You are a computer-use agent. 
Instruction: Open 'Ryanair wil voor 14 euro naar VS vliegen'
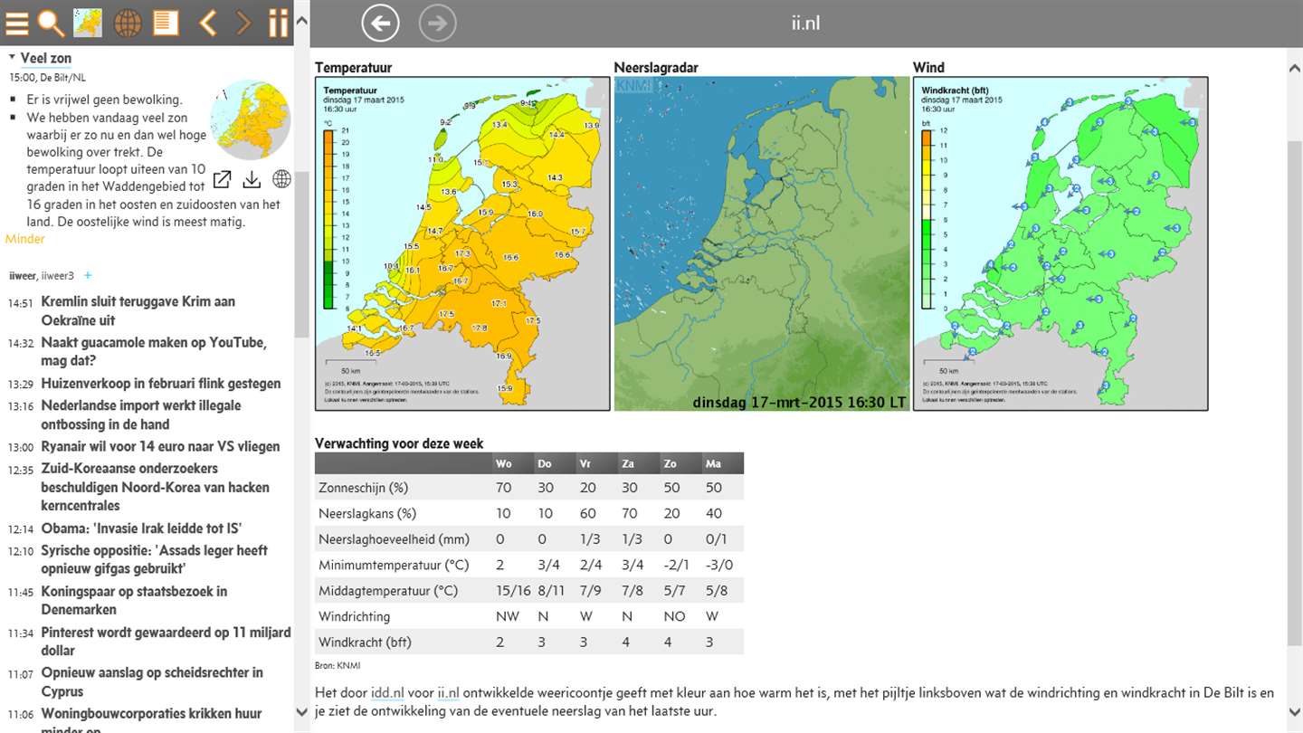click(x=160, y=447)
